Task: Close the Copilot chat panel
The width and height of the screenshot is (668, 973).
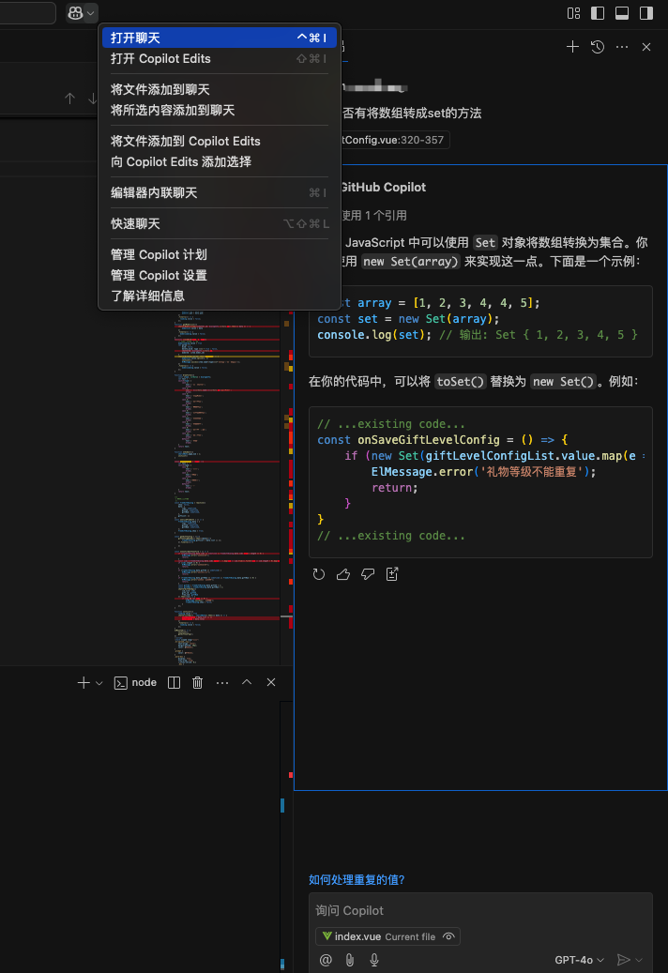Action: pyautogui.click(x=646, y=47)
